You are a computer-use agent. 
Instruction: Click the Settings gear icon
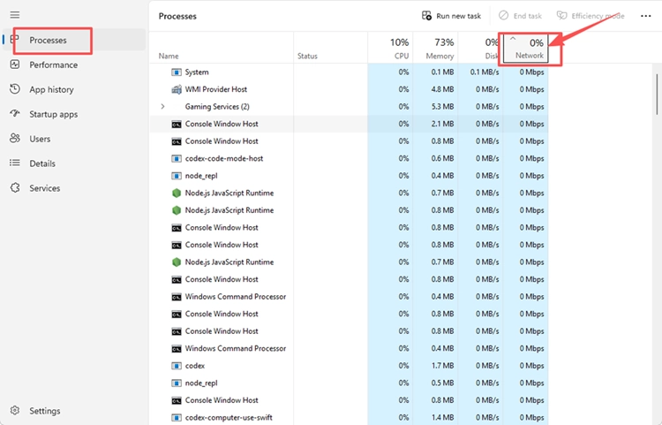point(15,411)
